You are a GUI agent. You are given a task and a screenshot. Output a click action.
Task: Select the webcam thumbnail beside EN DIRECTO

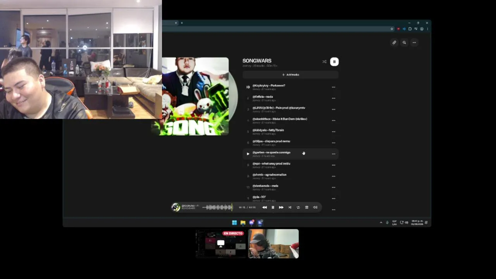(x=273, y=244)
